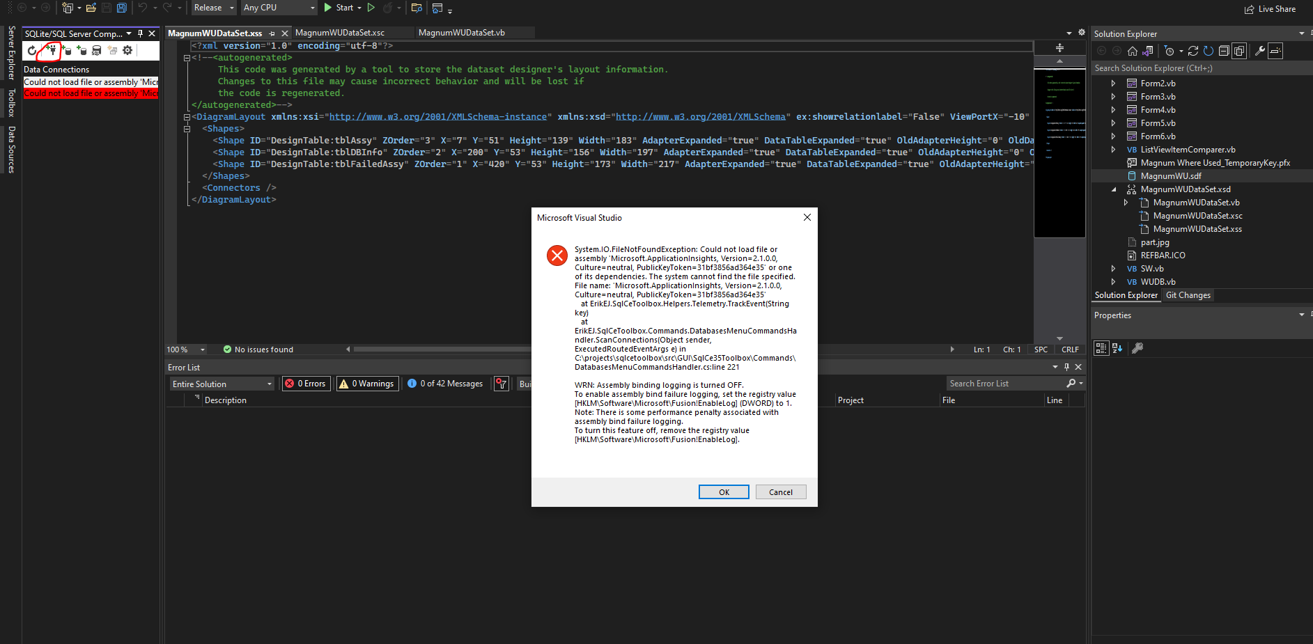This screenshot has width=1313, height=644.
Task: Expand the Form2.vb tree item
Action: pyautogui.click(x=1112, y=83)
